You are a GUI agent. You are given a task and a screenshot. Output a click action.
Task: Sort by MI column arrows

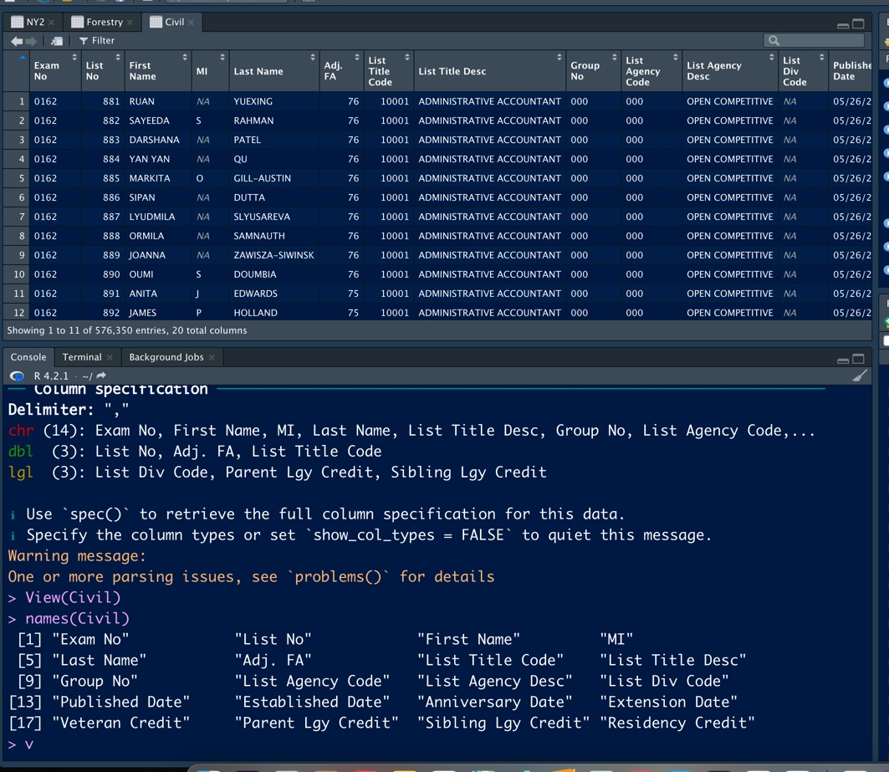pos(222,57)
